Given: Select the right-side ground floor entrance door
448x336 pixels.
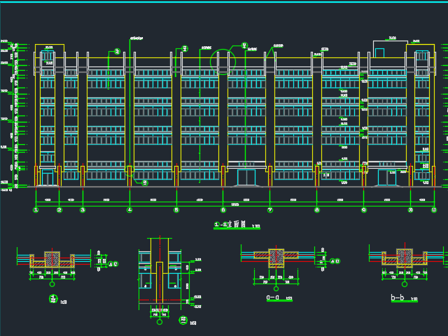Looking at the screenshot, I should [387, 178].
